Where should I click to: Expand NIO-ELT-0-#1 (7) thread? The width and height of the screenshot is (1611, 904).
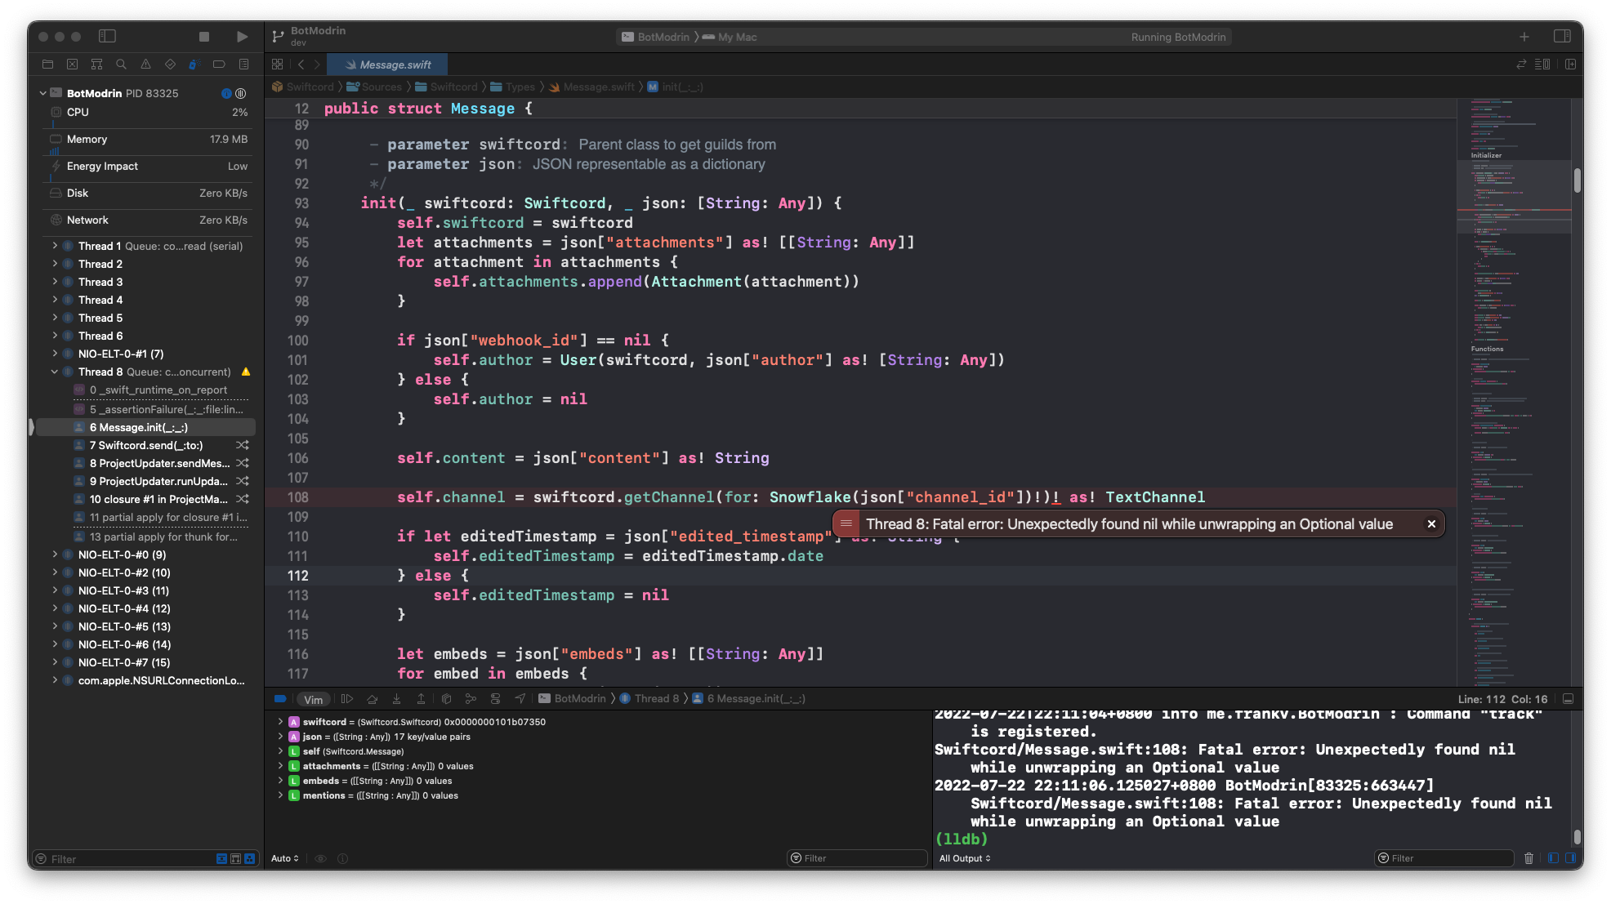pyautogui.click(x=55, y=354)
